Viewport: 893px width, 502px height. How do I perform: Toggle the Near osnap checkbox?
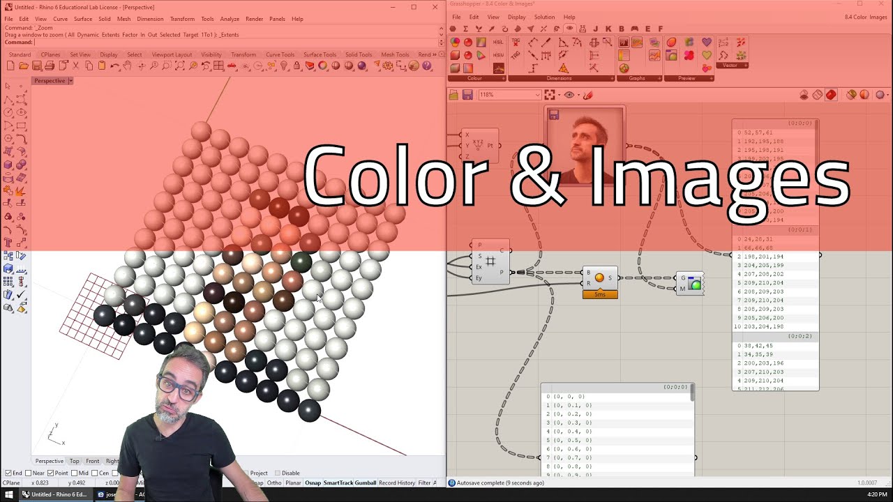pos(28,473)
